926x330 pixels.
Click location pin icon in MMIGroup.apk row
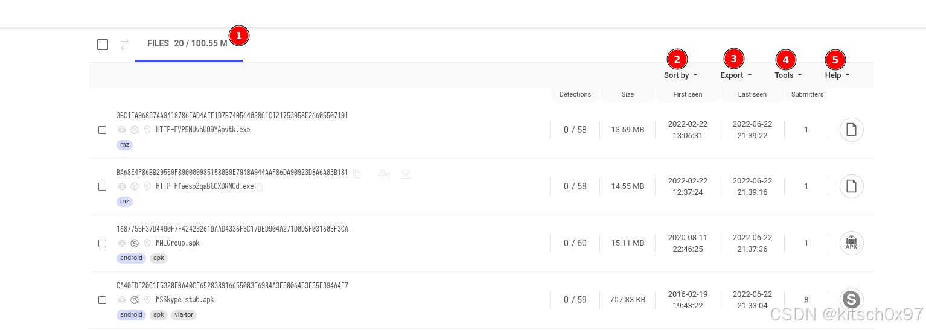tap(147, 243)
